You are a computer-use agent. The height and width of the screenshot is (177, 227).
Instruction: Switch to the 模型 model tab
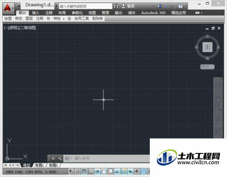click(x=27, y=165)
